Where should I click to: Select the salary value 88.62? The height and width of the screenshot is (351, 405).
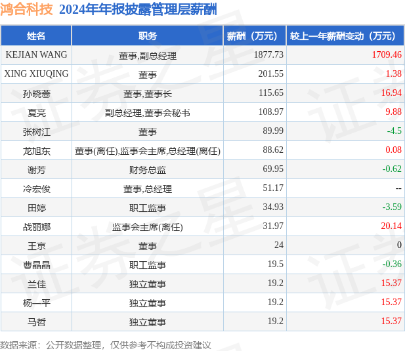(273, 150)
